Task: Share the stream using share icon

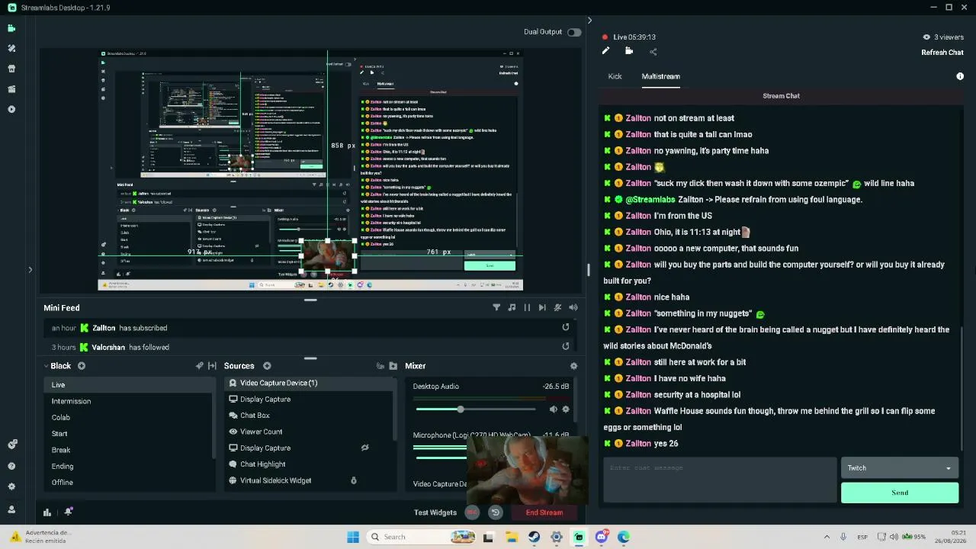Action: pos(653,52)
